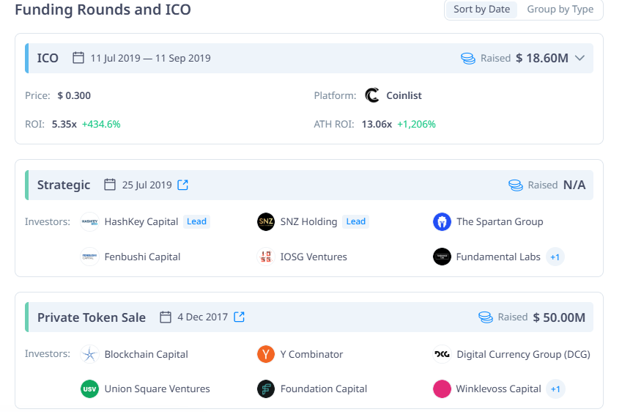This screenshot has width=622, height=412.
Task: Click The Spartan Group helmet logo
Action: pyautogui.click(x=442, y=221)
